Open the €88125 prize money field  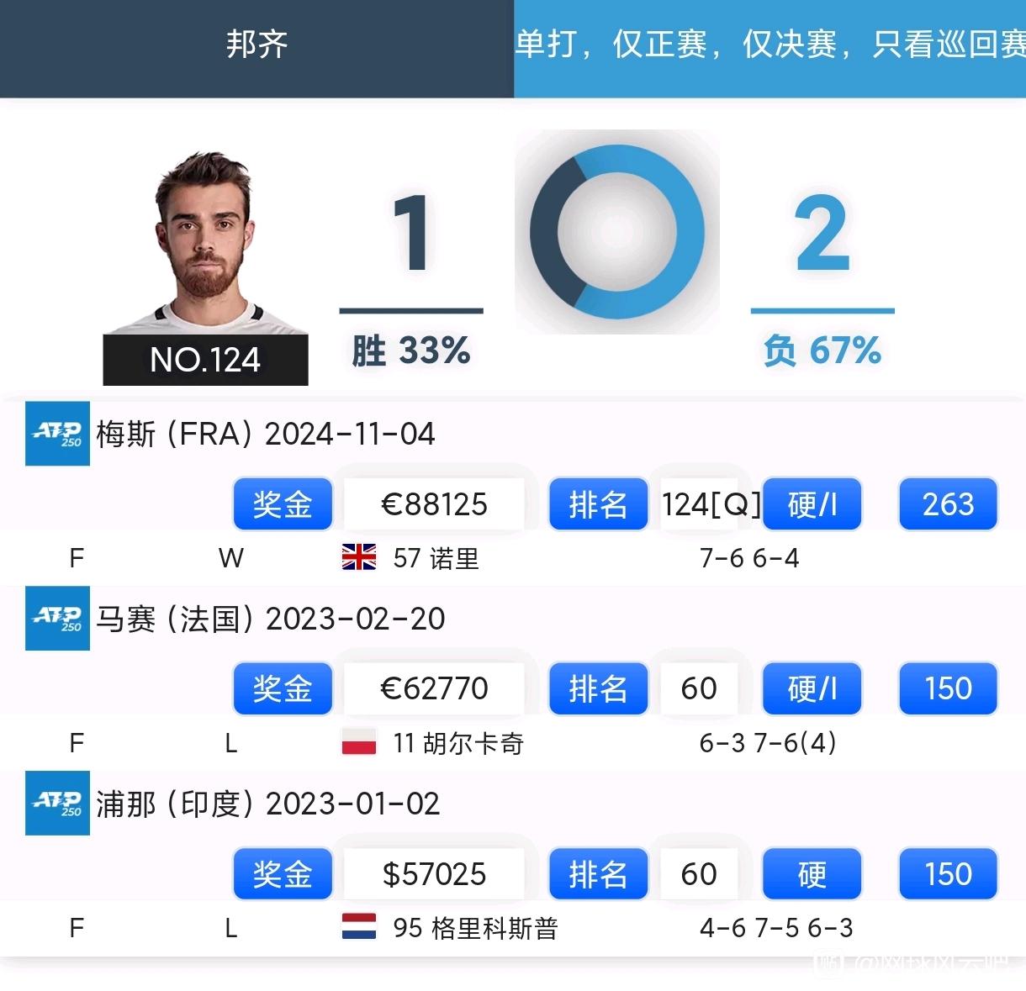click(x=434, y=504)
